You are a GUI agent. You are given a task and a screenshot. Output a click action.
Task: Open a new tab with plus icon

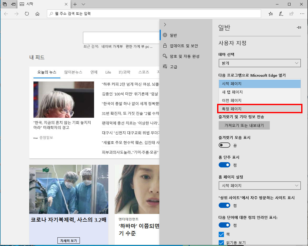75,4
